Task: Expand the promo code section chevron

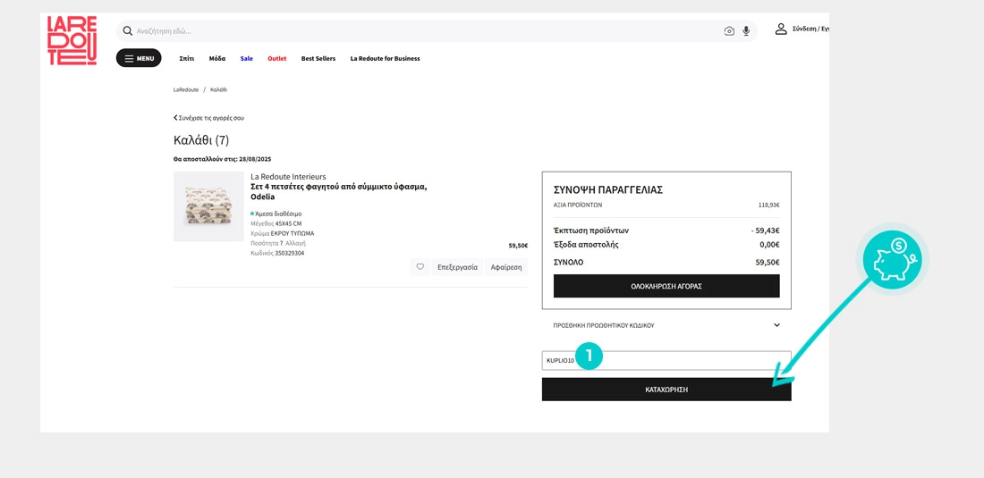Action: coord(776,325)
